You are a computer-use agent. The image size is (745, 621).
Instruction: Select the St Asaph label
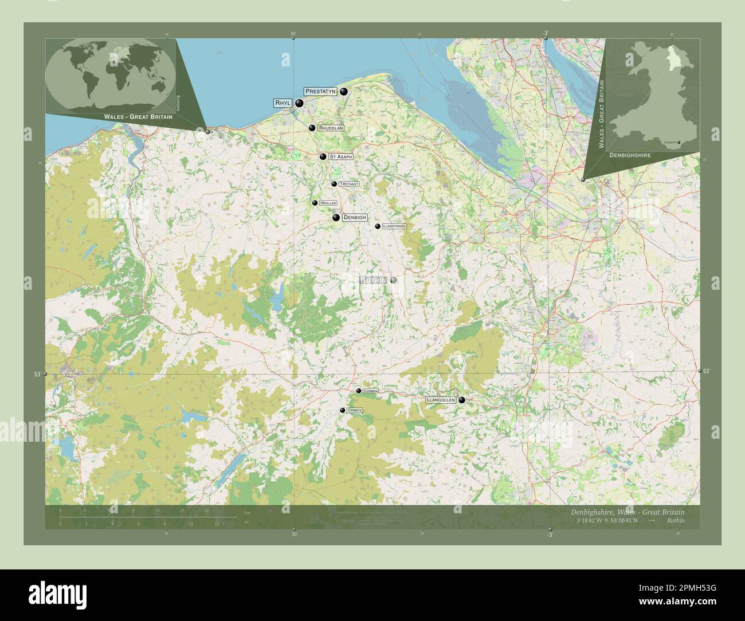pos(340,156)
